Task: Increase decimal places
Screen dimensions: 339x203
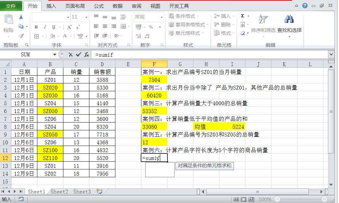Action: tap(138, 36)
